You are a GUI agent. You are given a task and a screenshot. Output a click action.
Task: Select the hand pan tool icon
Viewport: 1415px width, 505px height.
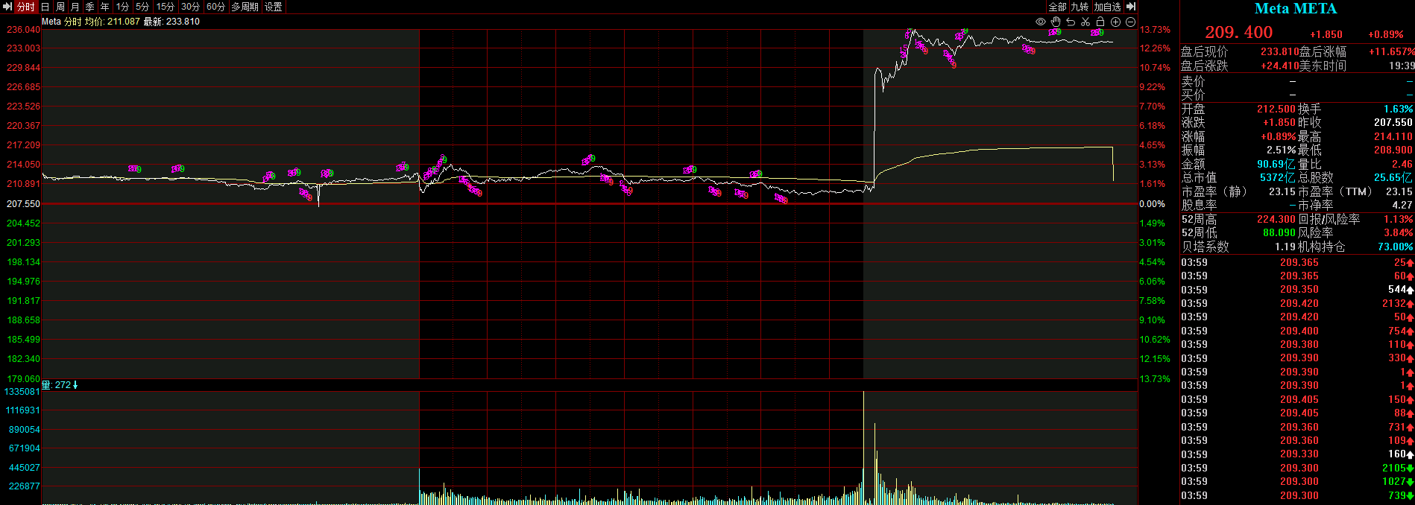(1056, 22)
